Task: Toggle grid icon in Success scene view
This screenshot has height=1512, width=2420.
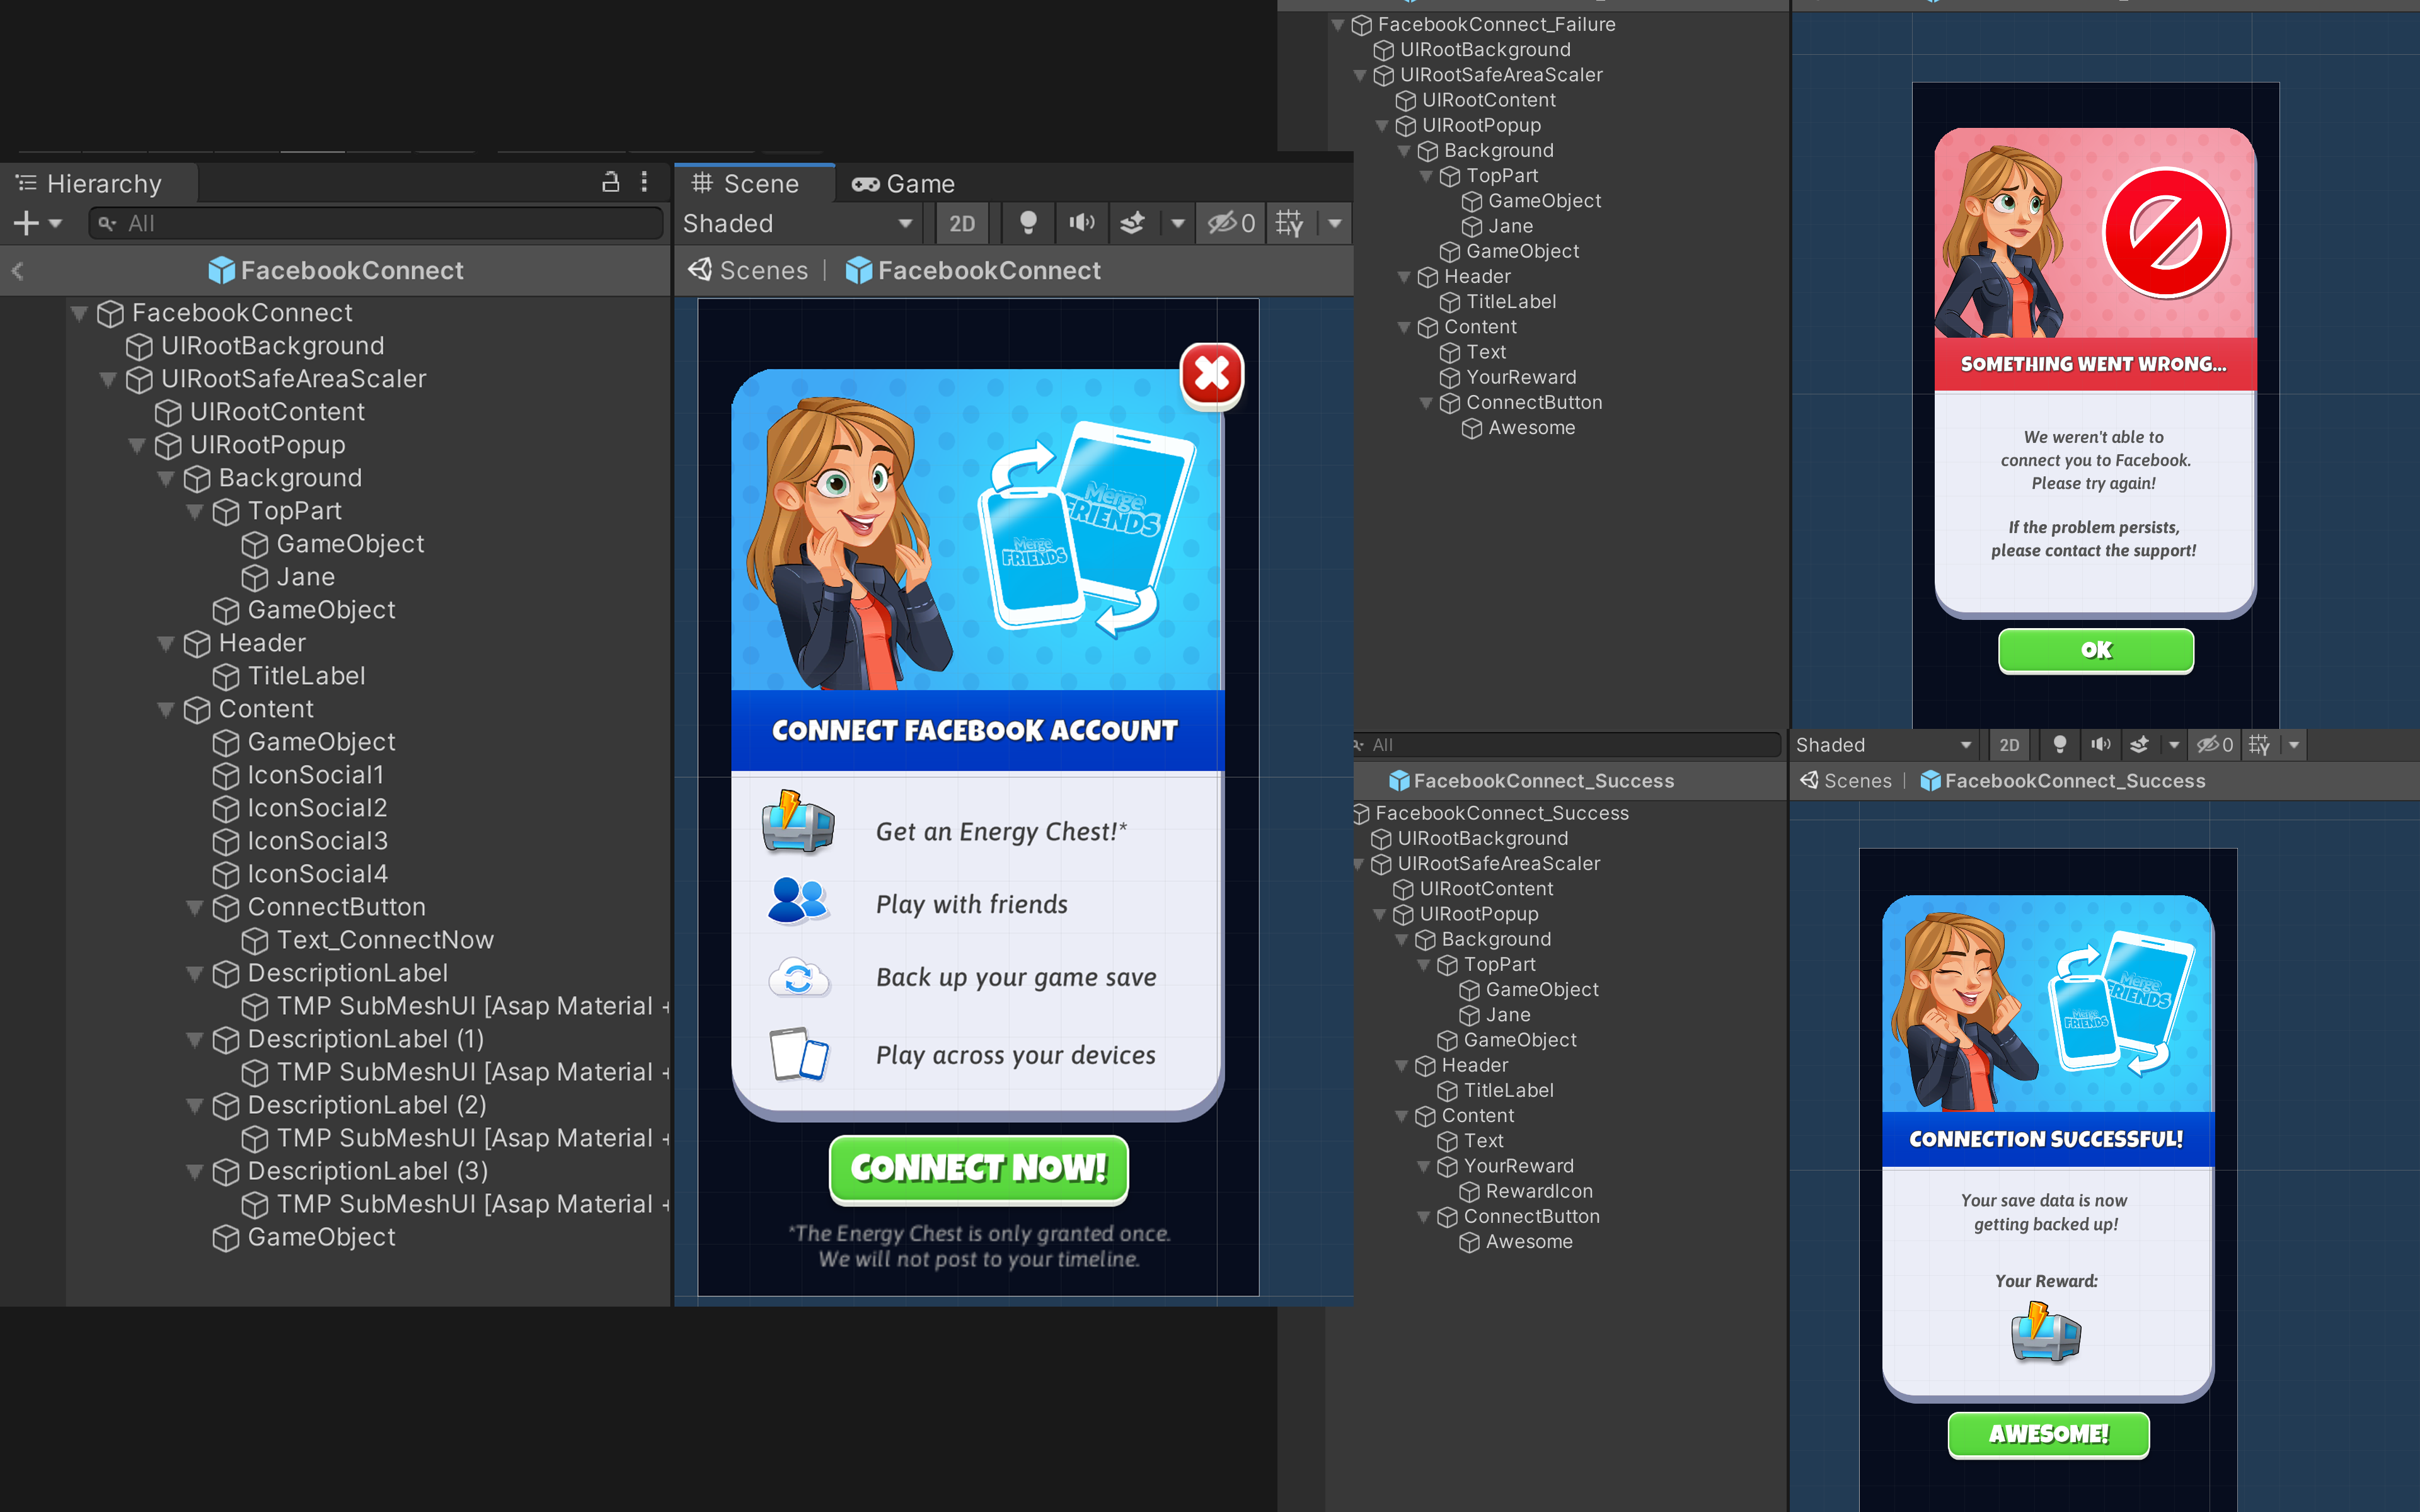Action: click(x=2259, y=745)
